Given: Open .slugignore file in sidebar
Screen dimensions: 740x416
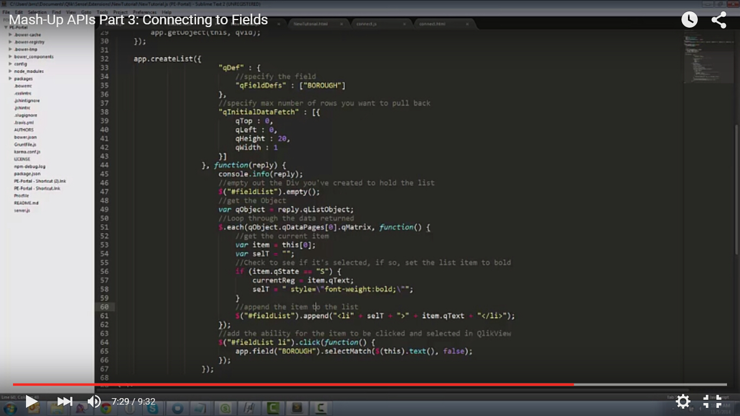Looking at the screenshot, I should pos(25,115).
